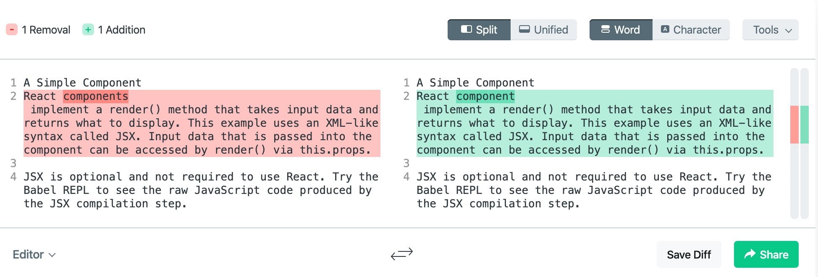The image size is (818, 277).
Task: Enable Character-level diff mode
Action: pyautogui.click(x=691, y=30)
